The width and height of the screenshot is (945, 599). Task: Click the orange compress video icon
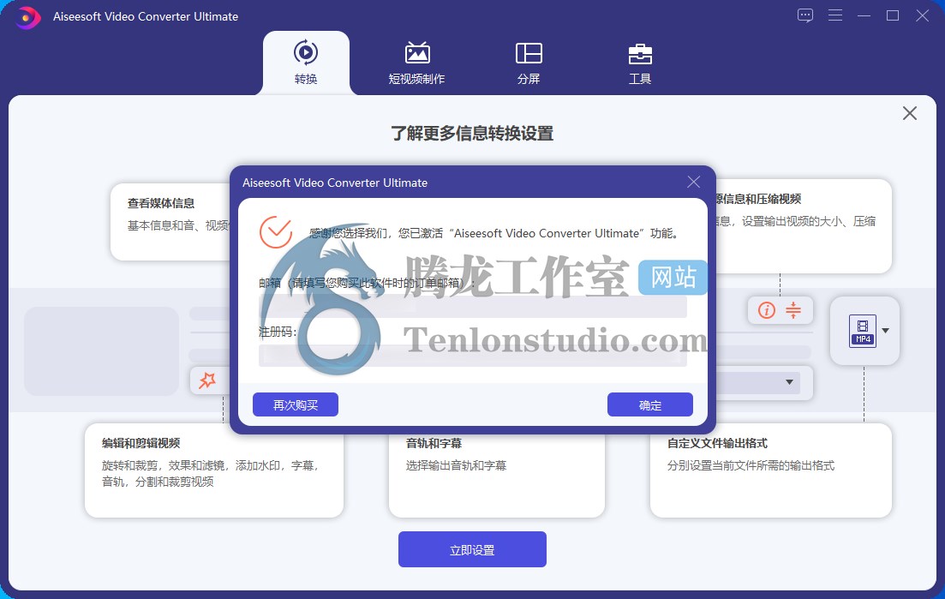click(x=793, y=310)
